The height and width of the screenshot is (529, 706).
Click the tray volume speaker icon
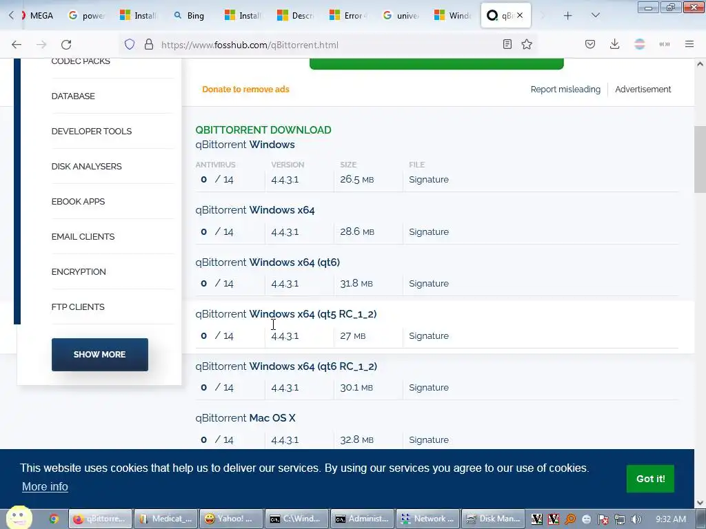(x=636, y=519)
